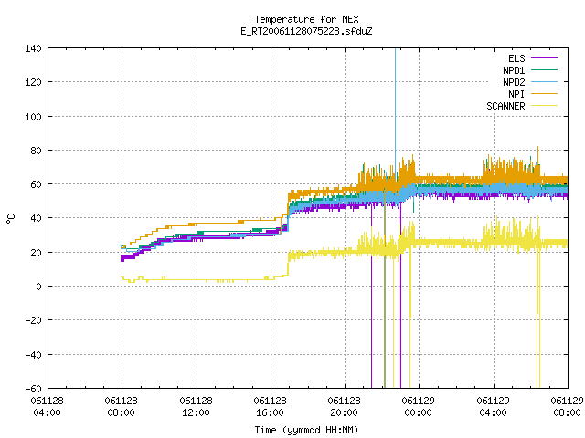The height and width of the screenshot is (438, 585).
Task: Click the green NPD1 legend line sample
Action: coord(545,70)
